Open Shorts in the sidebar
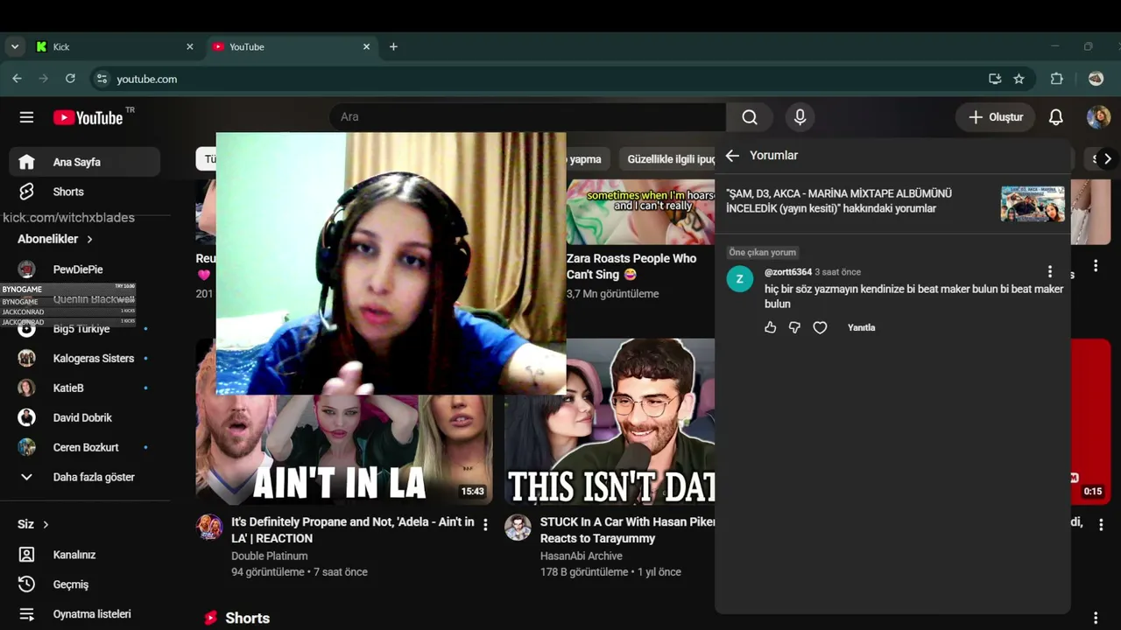Image resolution: width=1121 pixels, height=630 pixels. [85, 192]
